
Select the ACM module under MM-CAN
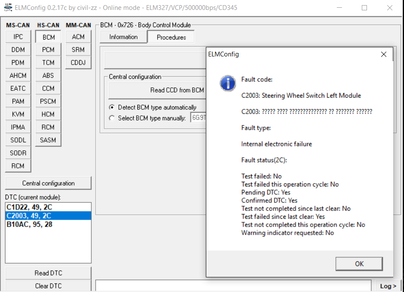(x=78, y=37)
